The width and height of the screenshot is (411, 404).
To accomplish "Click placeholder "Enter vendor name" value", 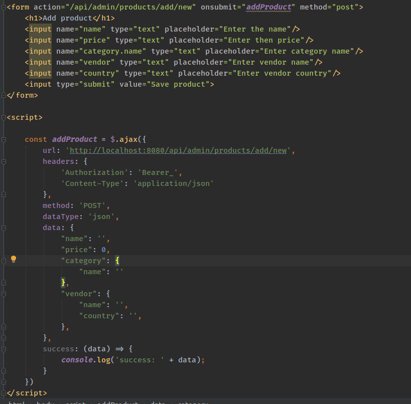I will click(271, 62).
